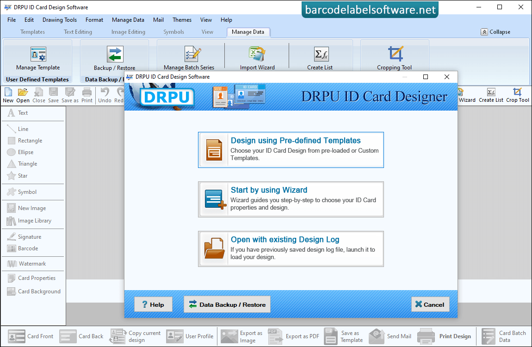
Task: Add a Signature from sidebar
Action: tap(25, 237)
